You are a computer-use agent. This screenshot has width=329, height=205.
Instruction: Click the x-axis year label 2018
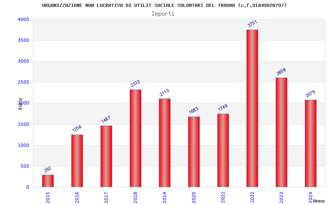tap(135, 198)
